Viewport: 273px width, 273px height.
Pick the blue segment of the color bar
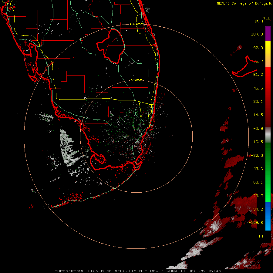click(268, 216)
